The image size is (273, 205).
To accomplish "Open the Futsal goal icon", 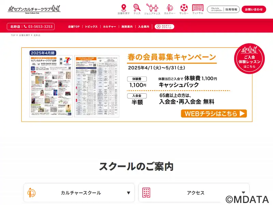I will click(x=198, y=8).
